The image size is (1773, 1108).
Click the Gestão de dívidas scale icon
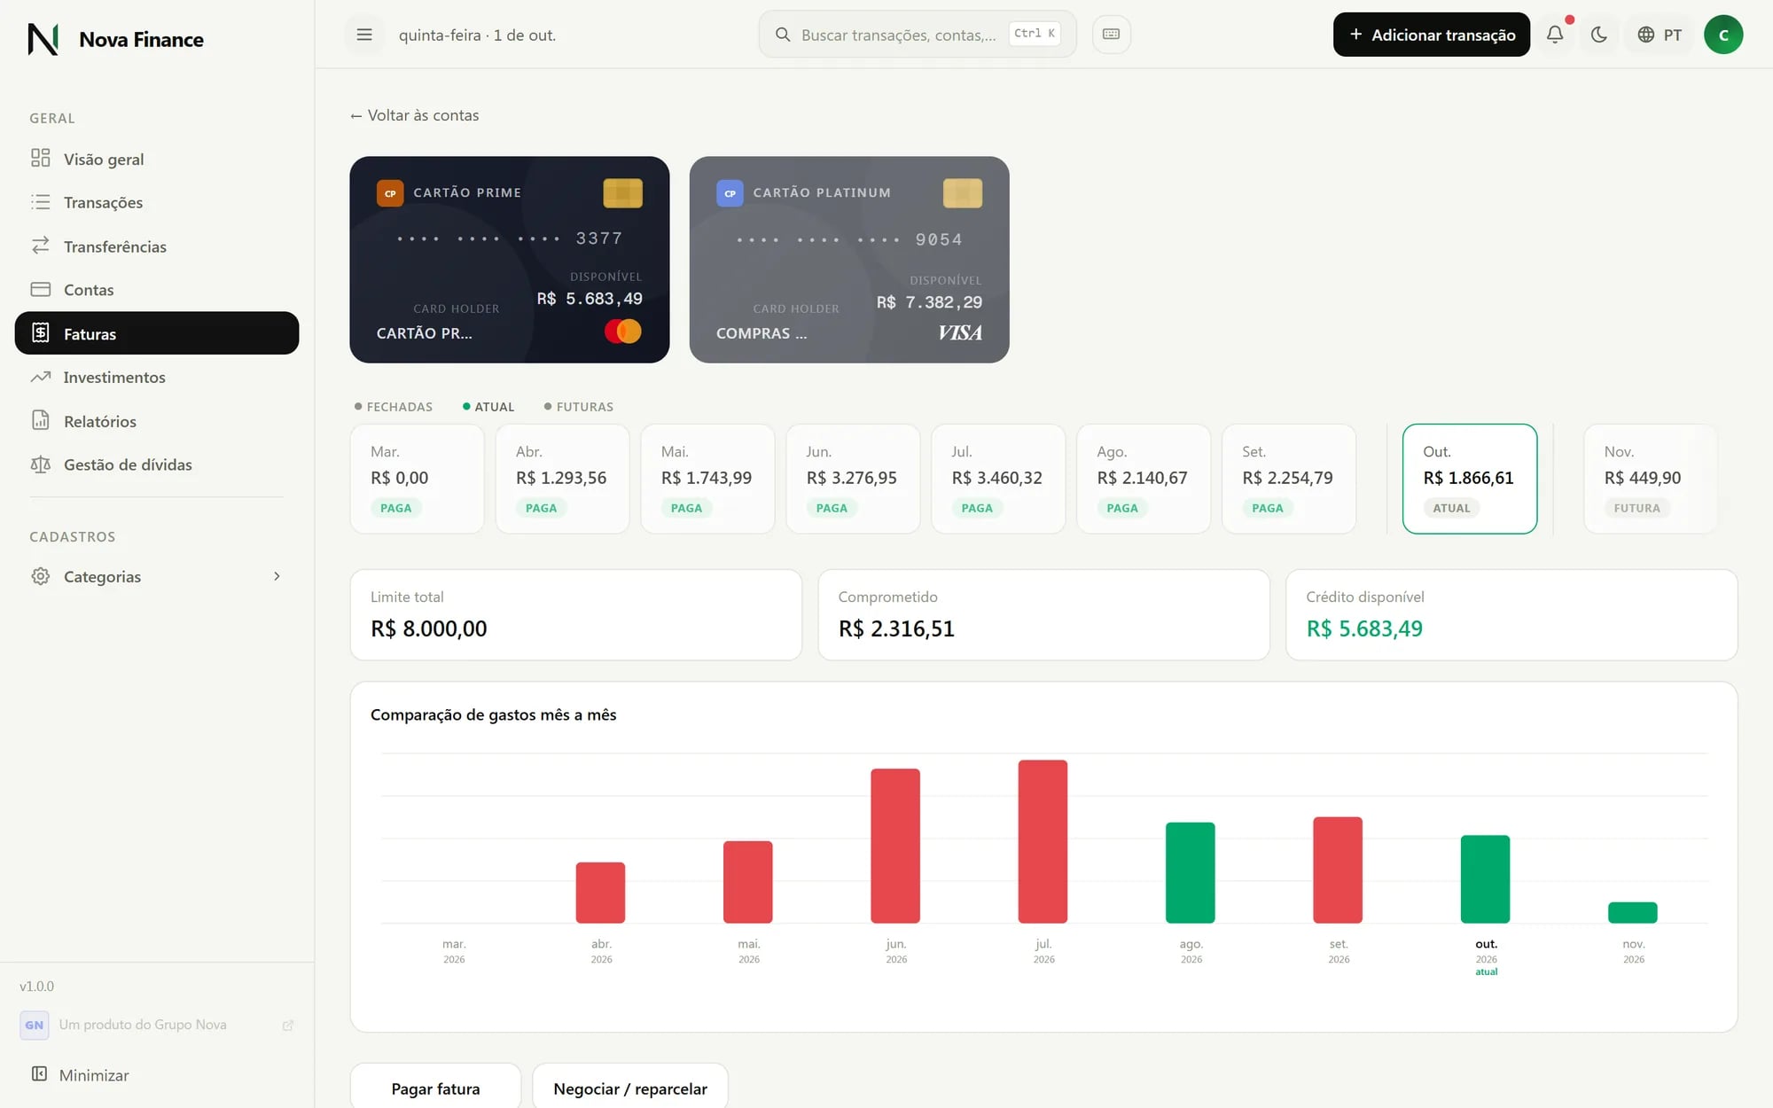coord(40,464)
